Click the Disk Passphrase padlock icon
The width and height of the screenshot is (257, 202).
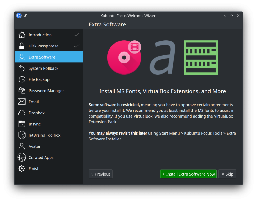(x=22, y=46)
